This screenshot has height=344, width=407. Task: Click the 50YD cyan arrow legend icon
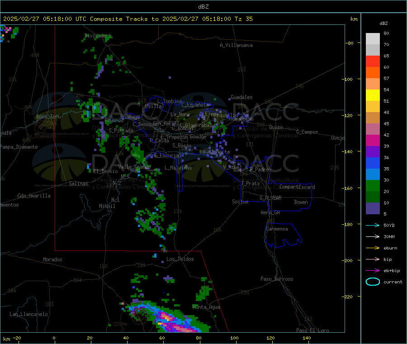click(x=373, y=225)
